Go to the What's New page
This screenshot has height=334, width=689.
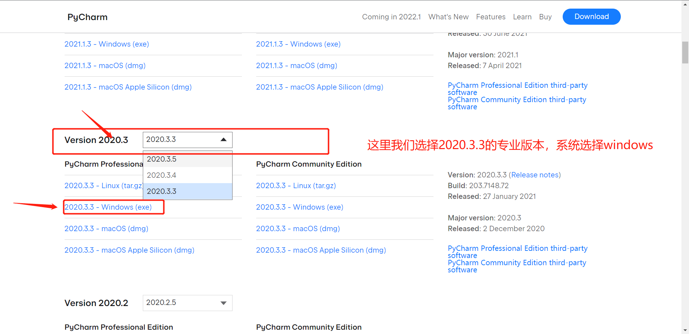click(449, 17)
